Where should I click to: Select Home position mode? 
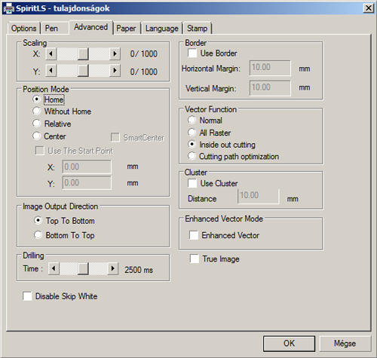[48, 99]
